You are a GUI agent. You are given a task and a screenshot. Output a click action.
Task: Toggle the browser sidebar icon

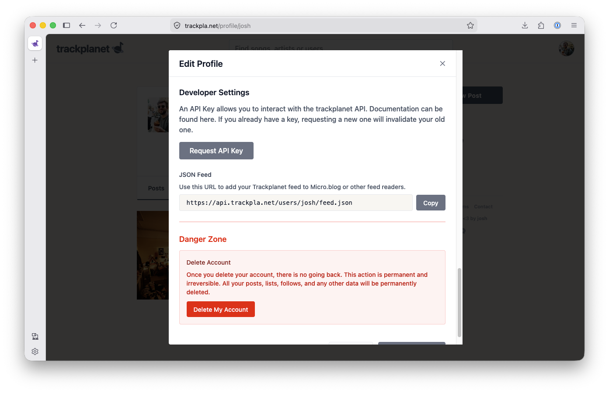(x=66, y=25)
